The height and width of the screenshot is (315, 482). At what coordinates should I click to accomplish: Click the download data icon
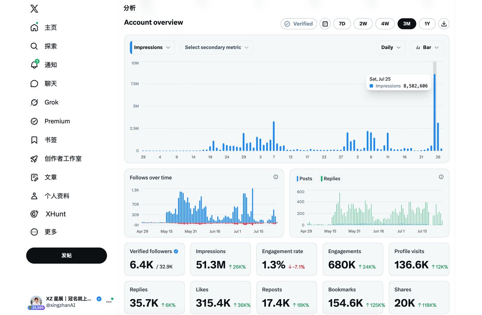coord(444,24)
